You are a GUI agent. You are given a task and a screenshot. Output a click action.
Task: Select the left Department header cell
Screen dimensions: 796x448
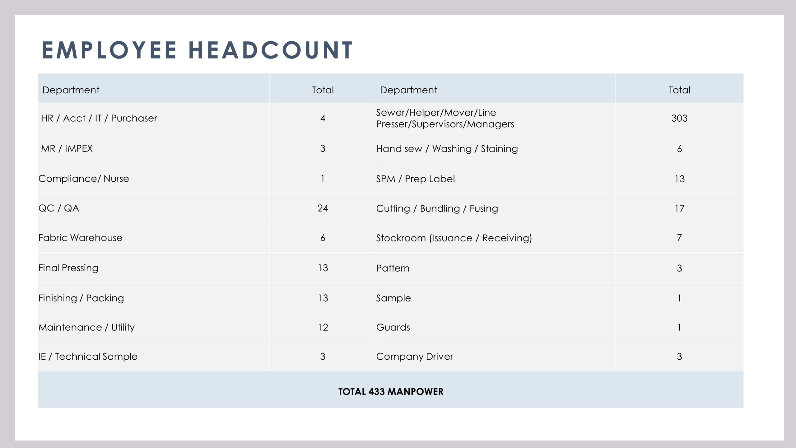point(71,90)
